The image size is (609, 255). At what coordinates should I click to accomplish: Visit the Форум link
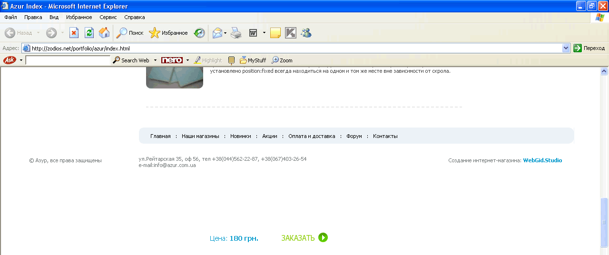click(x=354, y=136)
